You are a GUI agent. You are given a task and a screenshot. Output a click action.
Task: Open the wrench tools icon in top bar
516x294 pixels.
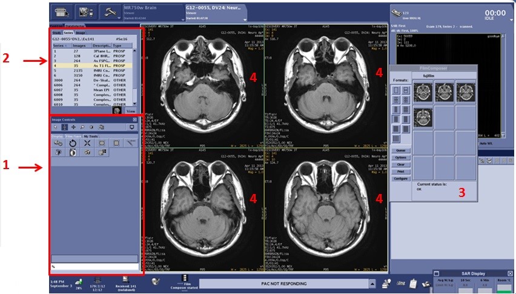coord(110,13)
